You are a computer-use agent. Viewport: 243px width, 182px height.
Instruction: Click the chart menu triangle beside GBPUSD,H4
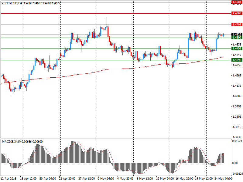click(3, 3)
